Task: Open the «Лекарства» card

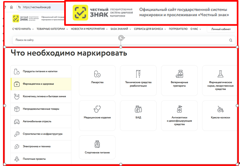Action: pos(97,81)
